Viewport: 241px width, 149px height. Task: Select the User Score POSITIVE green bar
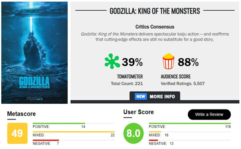(190, 123)
